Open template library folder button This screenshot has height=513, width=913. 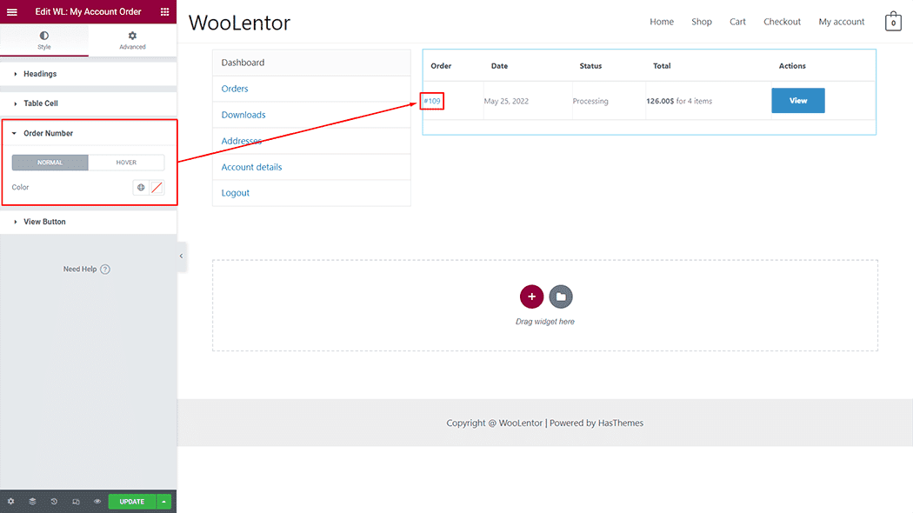(561, 296)
